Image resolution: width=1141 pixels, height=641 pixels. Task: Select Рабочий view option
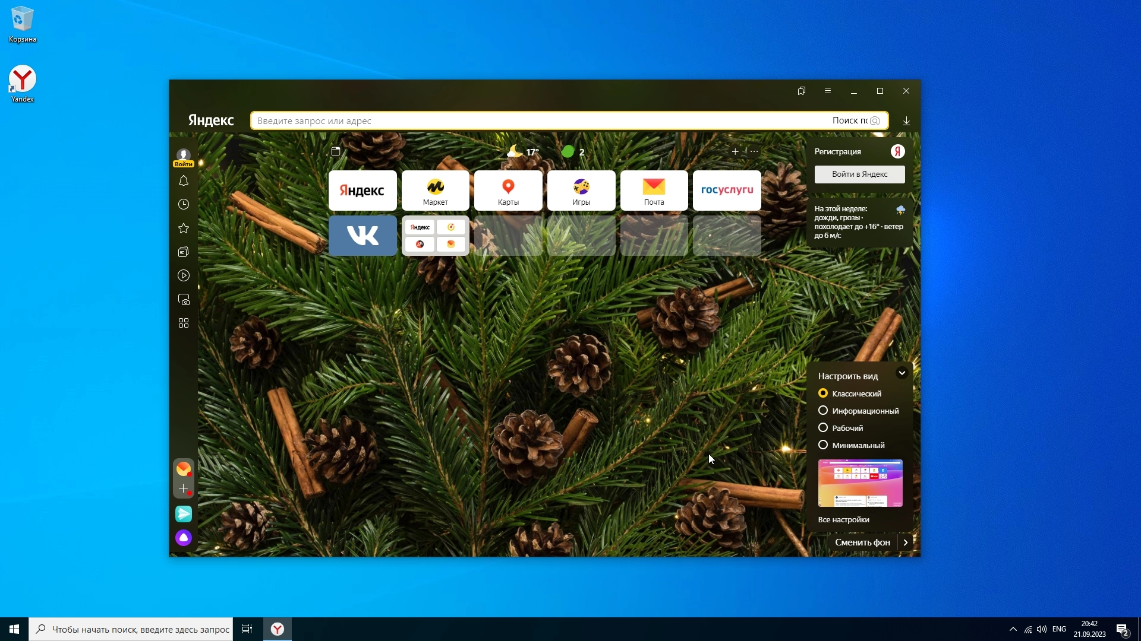823,428
